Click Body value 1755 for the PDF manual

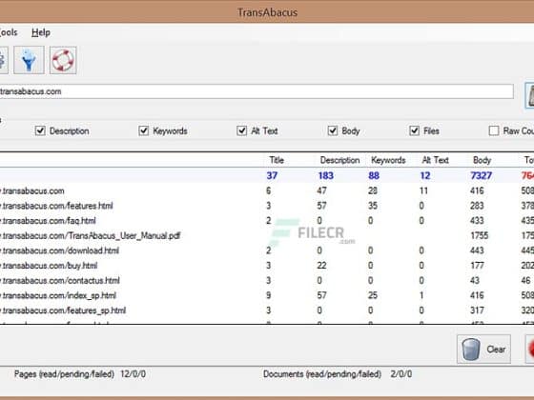[x=479, y=235]
